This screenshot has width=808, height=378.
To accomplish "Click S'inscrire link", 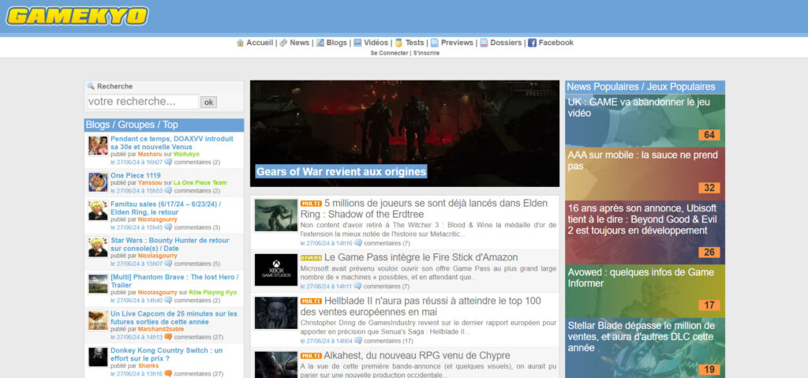I will pos(426,53).
